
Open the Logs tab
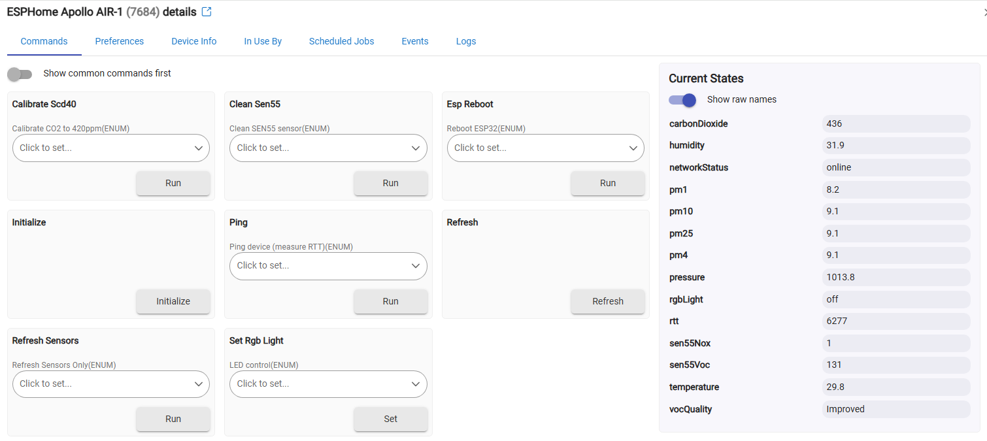466,41
